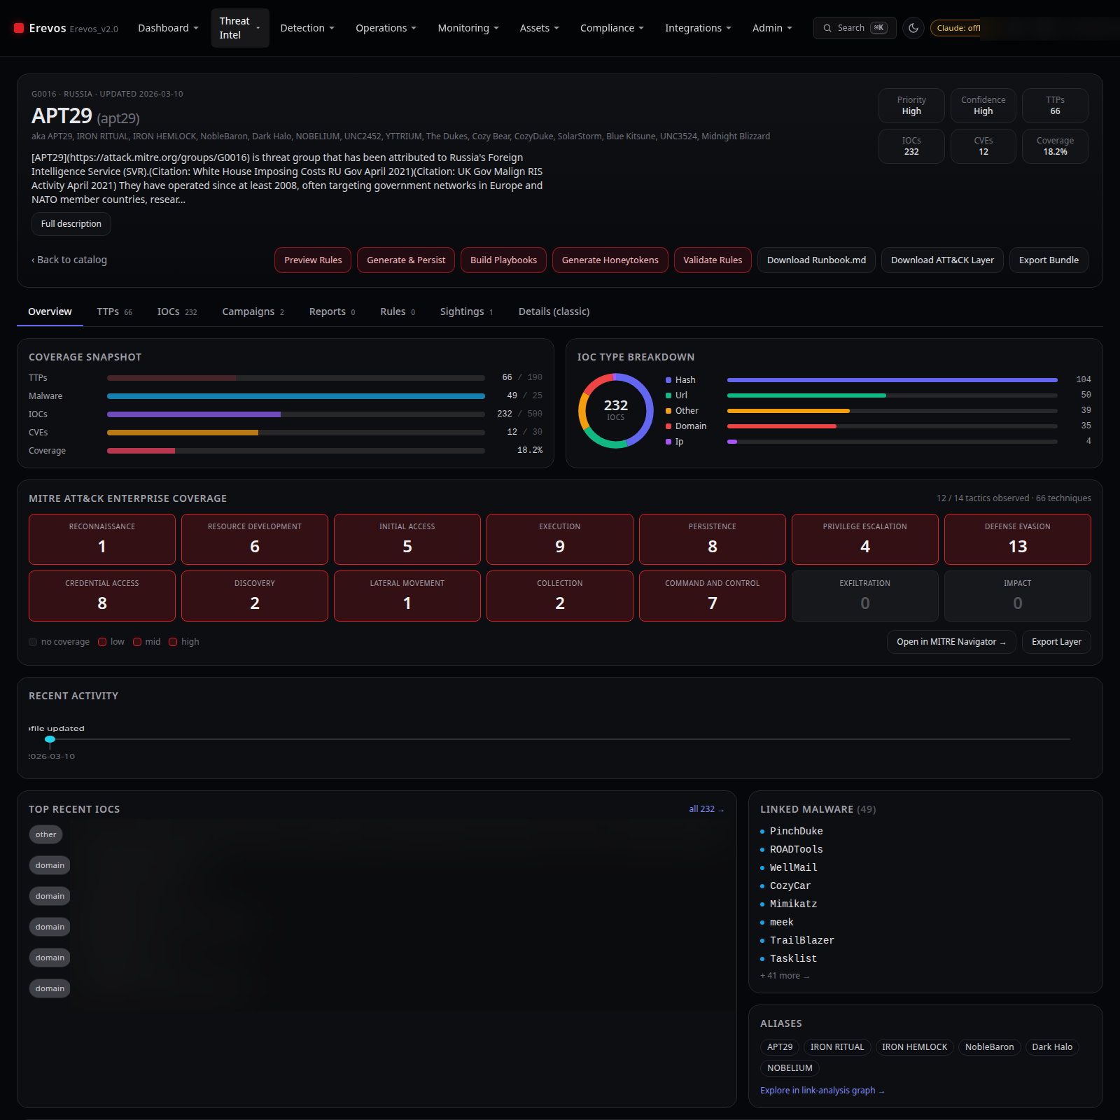Click Export Bundle button

(x=1049, y=260)
